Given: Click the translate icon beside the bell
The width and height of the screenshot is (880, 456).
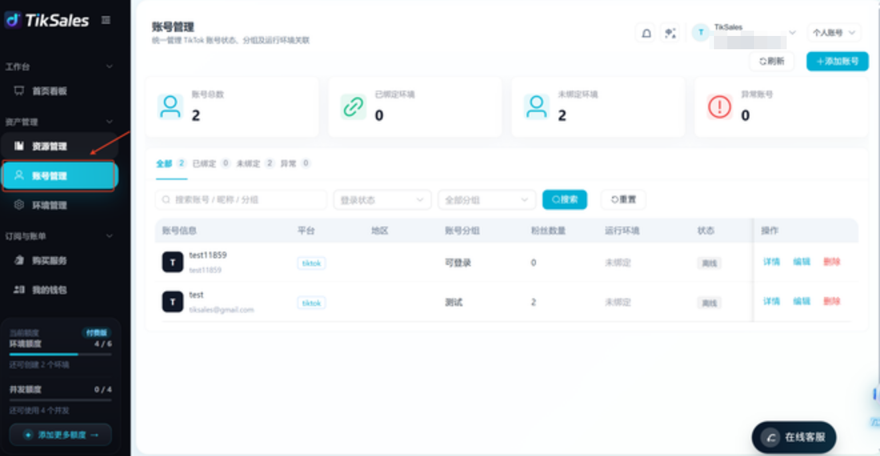Looking at the screenshot, I should (x=670, y=33).
